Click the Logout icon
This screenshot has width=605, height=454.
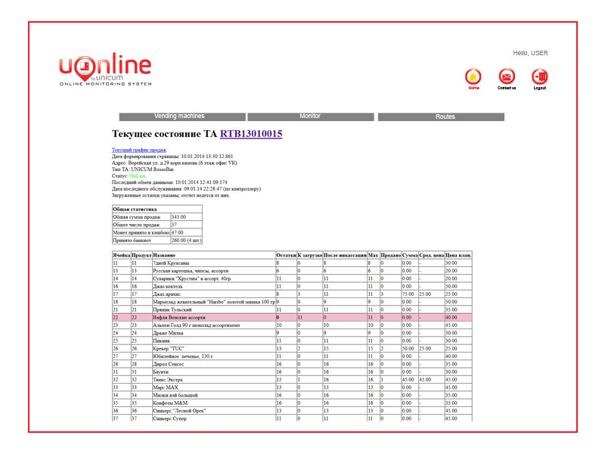[x=539, y=76]
